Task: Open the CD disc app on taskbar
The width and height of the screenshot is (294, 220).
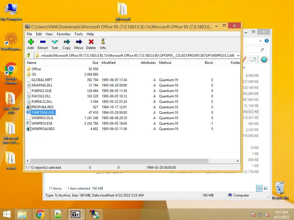Action: pos(94,214)
